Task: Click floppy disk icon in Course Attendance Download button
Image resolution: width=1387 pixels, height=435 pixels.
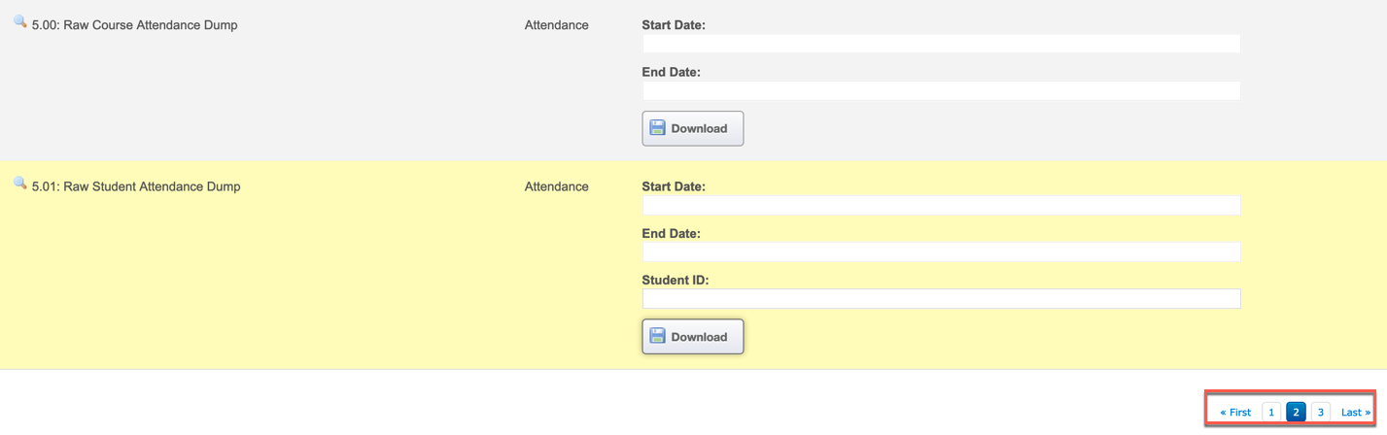Action: click(658, 128)
